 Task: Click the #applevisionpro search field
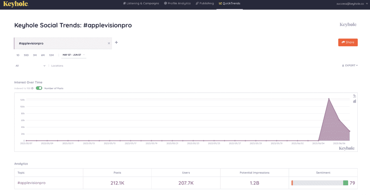coord(63,43)
